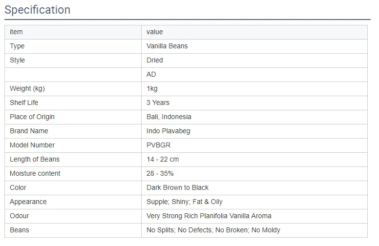379x246 pixels.
Task: Select the 'Dried' style value
Action: [x=155, y=60]
